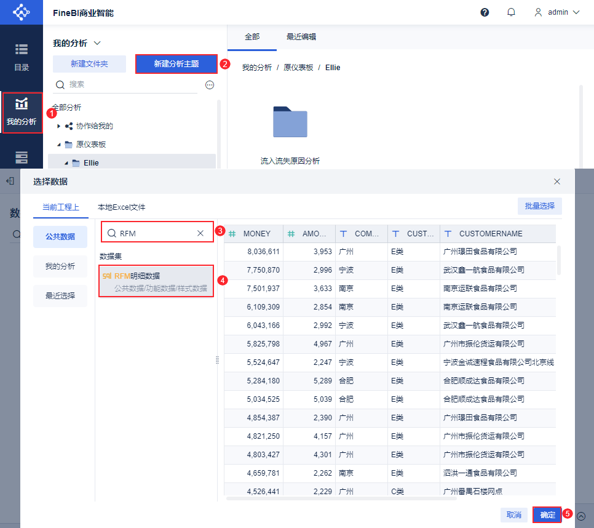The width and height of the screenshot is (594, 528).
Task: Select the RFM明细数据 dataset
Action: point(156,281)
